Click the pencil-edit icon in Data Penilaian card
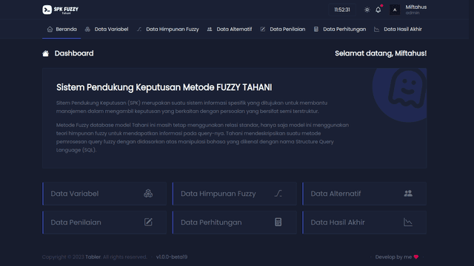Viewport: 474px width, 266px height. [148, 222]
